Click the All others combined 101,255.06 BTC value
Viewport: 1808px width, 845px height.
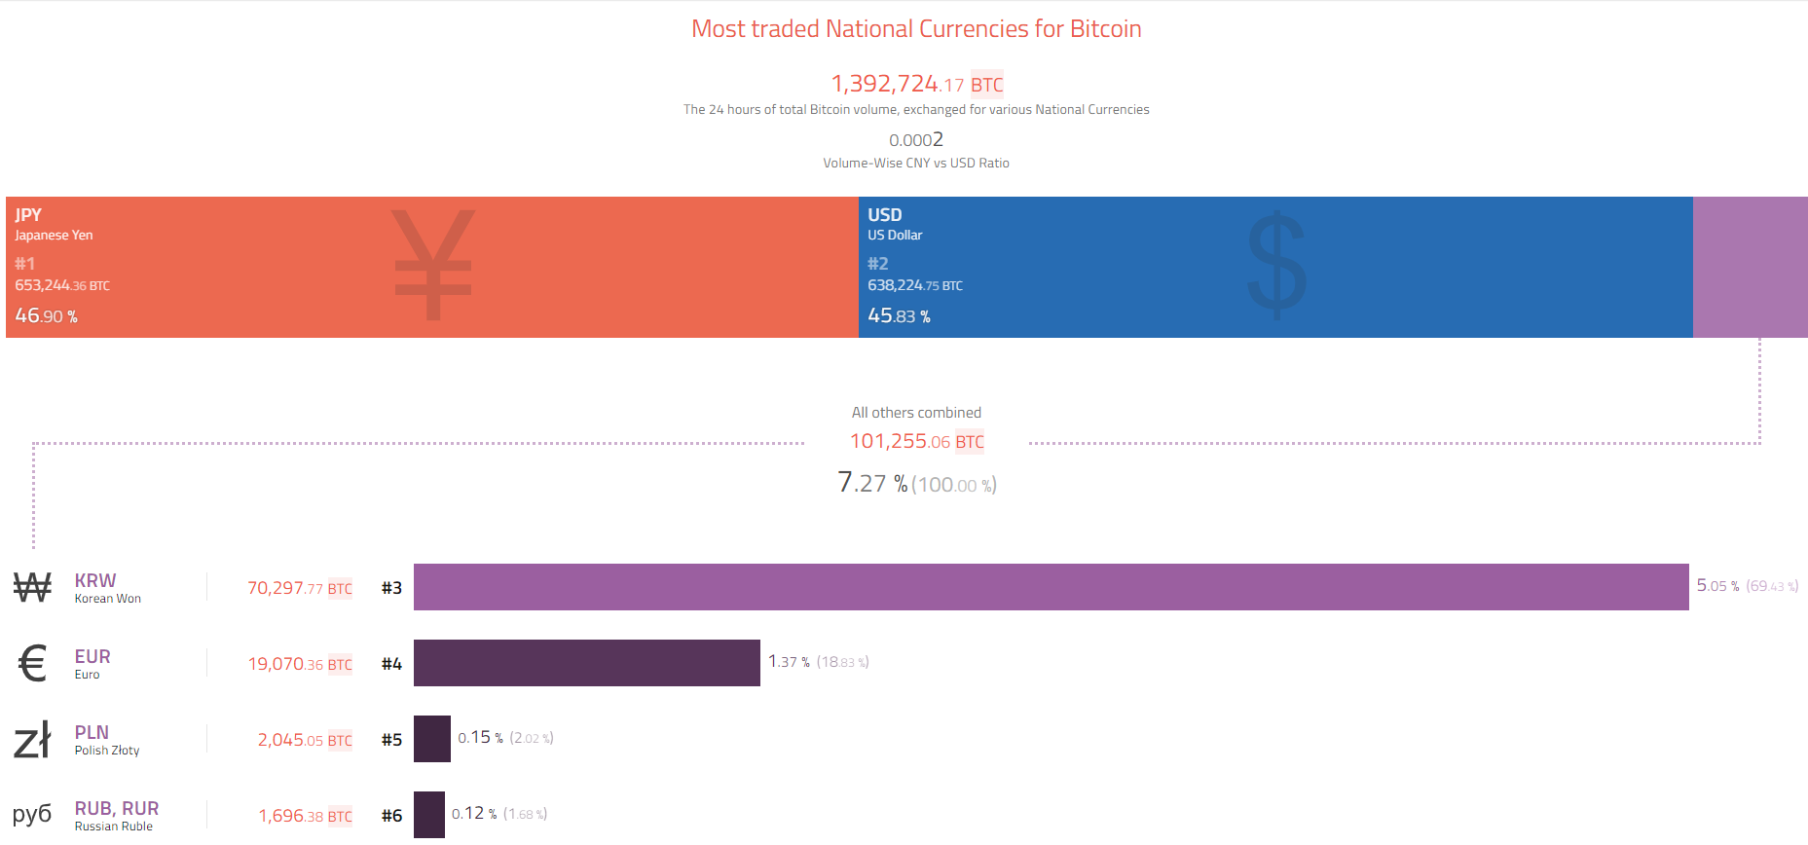[x=916, y=441]
